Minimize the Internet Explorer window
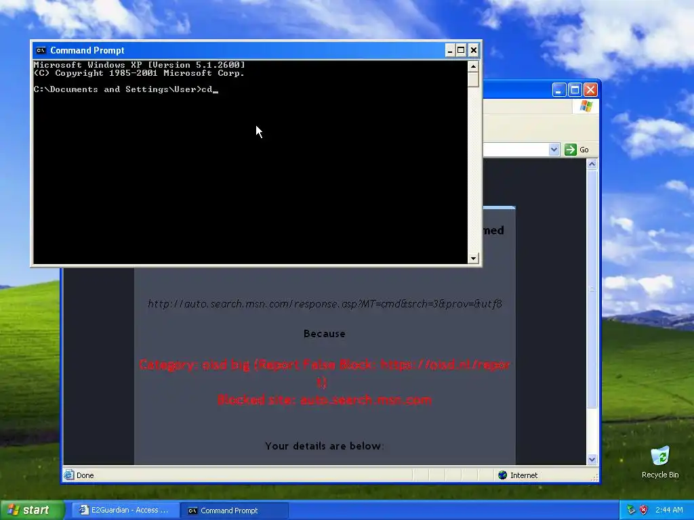This screenshot has height=520, width=694. [x=559, y=90]
